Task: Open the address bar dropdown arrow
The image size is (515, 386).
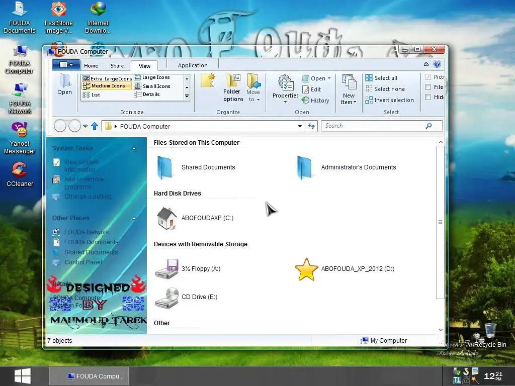Action: [300, 126]
